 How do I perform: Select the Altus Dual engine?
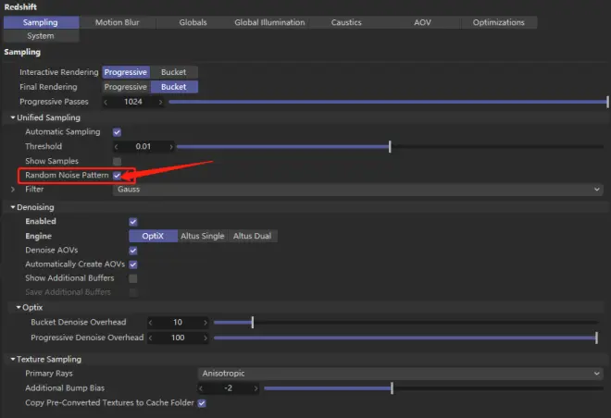pos(252,236)
